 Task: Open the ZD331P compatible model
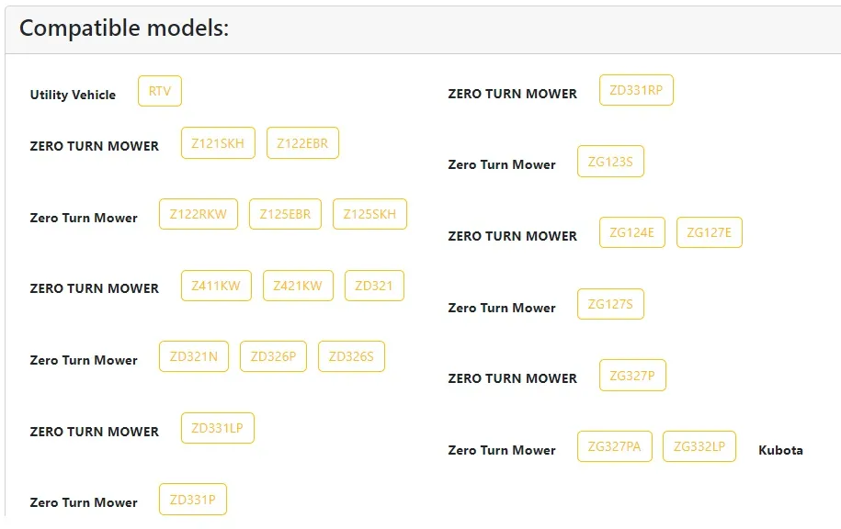[x=192, y=500]
